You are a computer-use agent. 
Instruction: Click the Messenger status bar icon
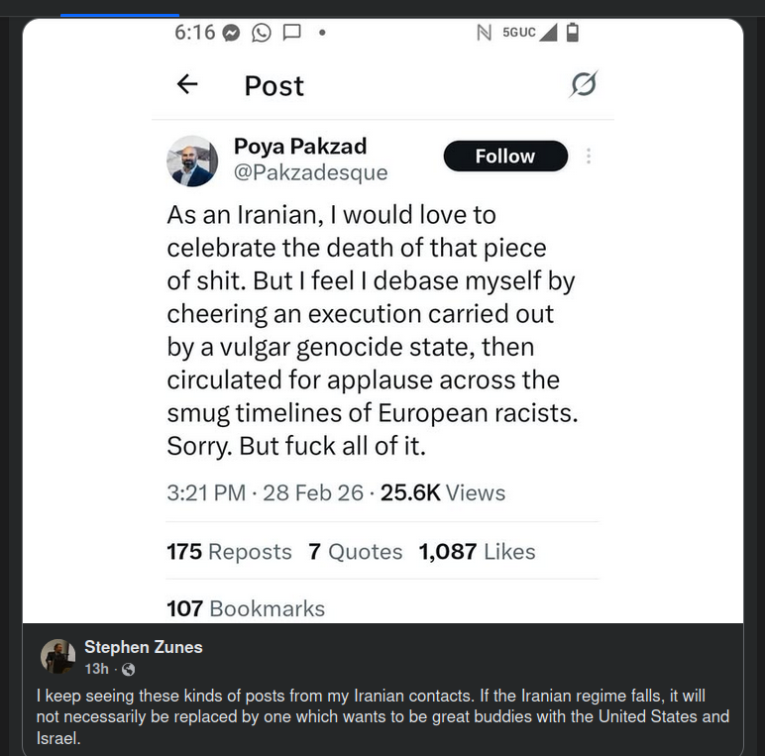click(x=232, y=32)
